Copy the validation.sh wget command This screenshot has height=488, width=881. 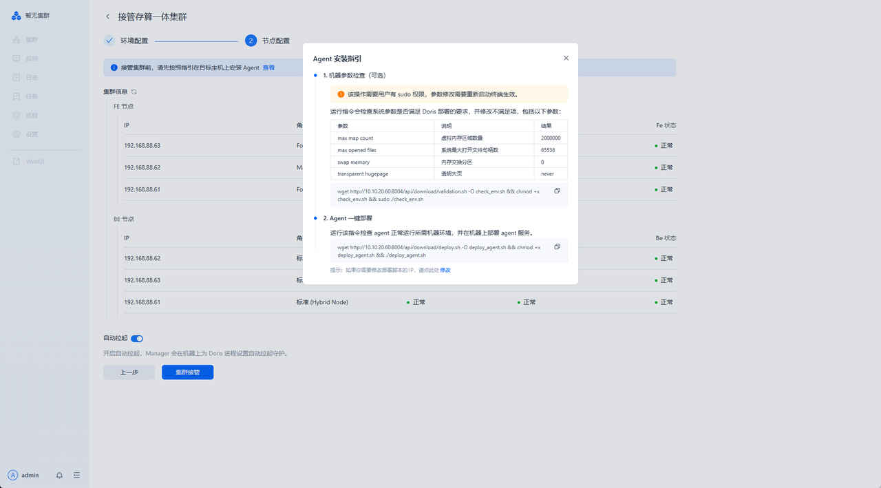[x=557, y=191]
